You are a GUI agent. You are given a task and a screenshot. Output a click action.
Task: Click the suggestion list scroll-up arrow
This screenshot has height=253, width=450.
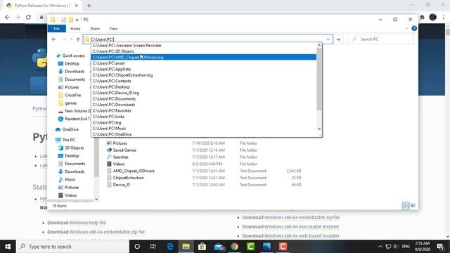tap(319, 45)
